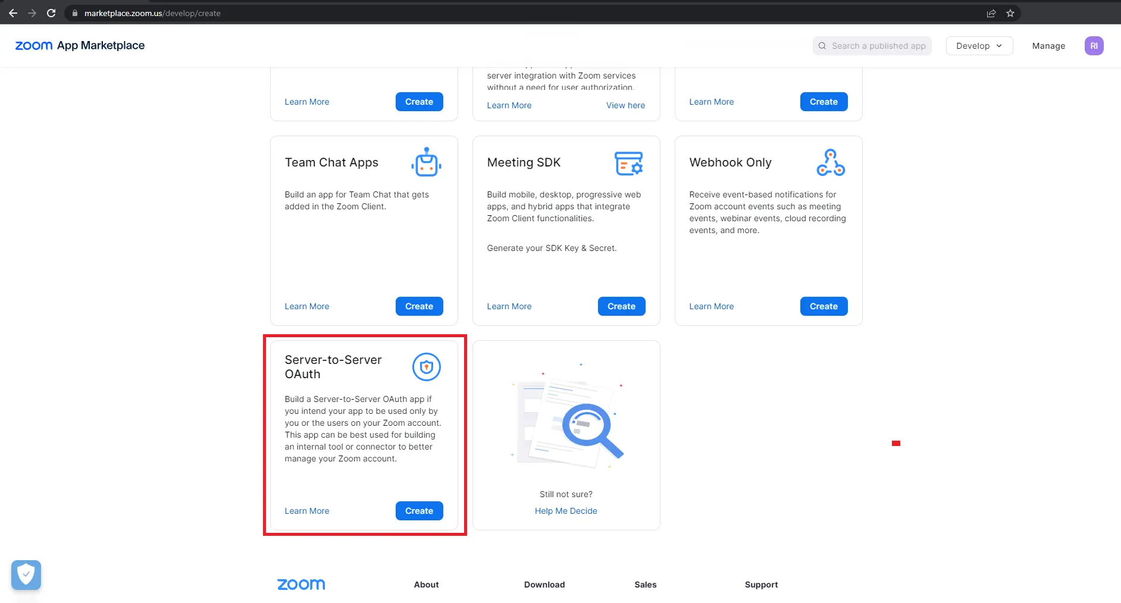Click the About footer heading
This screenshot has height=603, width=1121.
pyautogui.click(x=427, y=585)
